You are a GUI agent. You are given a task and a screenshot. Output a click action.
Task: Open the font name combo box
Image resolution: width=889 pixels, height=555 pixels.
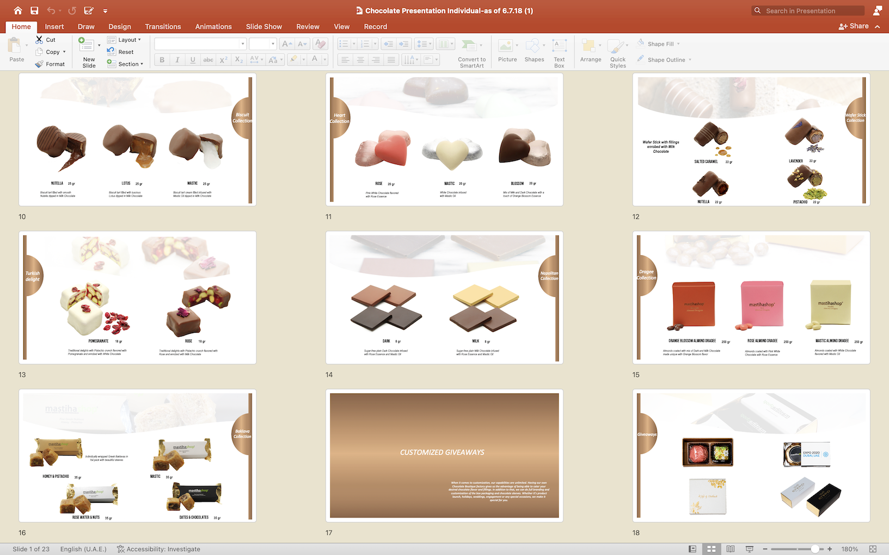pos(200,44)
